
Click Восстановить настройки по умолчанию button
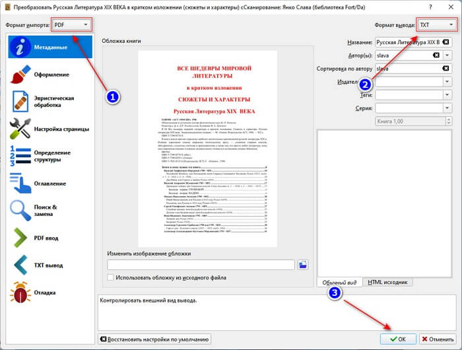154,339
